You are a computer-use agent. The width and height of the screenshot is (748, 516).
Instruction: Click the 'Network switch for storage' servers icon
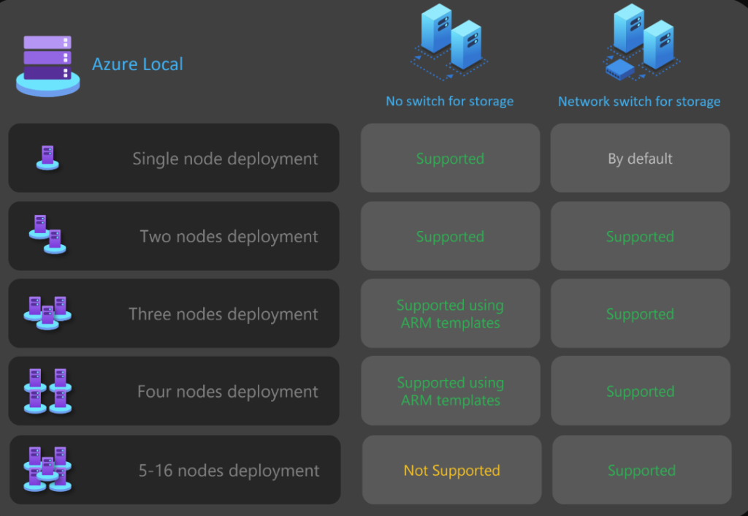pyautogui.click(x=643, y=42)
